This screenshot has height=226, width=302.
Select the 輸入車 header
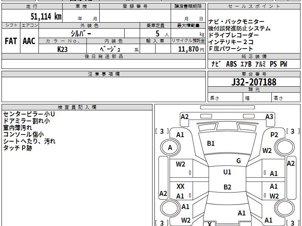[x=155, y=41]
